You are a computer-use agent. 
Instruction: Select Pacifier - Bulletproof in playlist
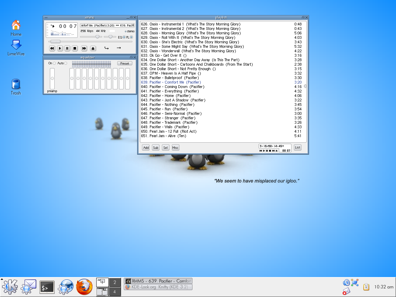tap(221, 78)
